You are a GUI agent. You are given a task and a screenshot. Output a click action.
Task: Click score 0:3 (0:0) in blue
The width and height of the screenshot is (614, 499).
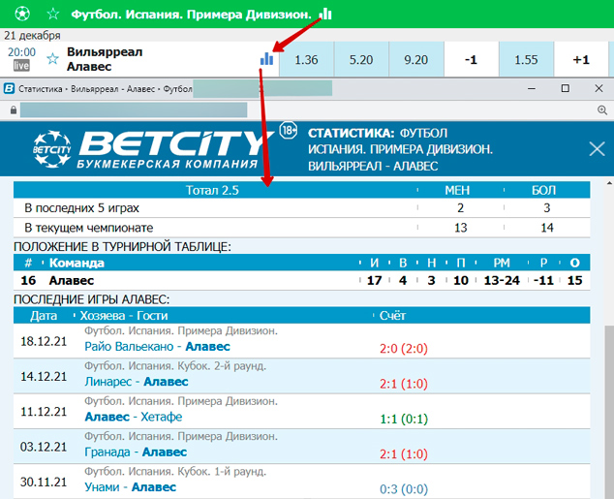pyautogui.click(x=404, y=489)
